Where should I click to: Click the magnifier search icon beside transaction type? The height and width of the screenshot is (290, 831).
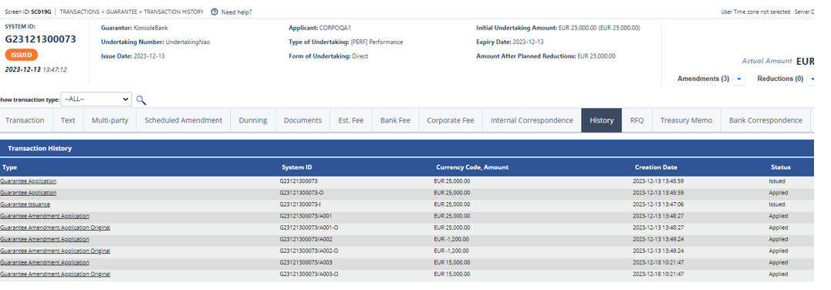pyautogui.click(x=141, y=99)
